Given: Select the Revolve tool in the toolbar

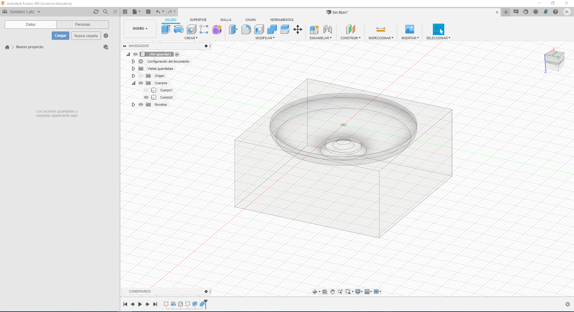Looking at the screenshot, I should (179, 29).
